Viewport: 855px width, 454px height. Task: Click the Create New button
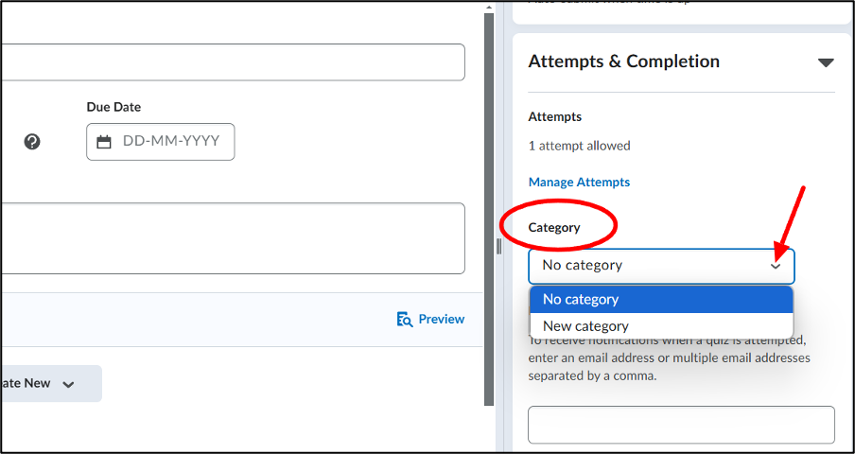tap(51, 384)
